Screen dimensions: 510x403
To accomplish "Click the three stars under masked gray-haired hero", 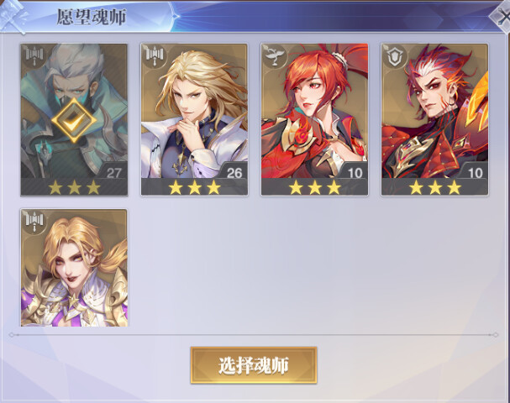I will tap(74, 187).
